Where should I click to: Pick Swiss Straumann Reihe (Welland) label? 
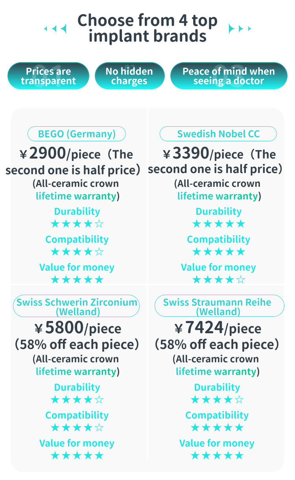(x=218, y=306)
